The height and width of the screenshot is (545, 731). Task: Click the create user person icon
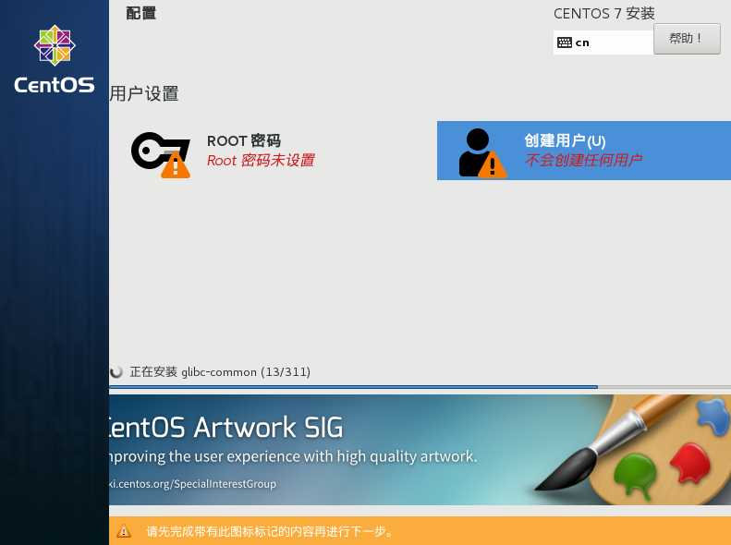coord(482,152)
